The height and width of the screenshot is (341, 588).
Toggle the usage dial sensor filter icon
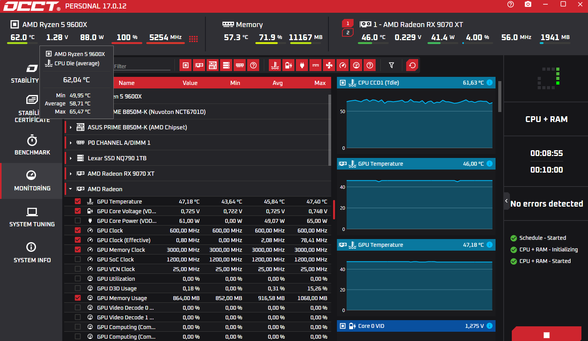pos(356,65)
